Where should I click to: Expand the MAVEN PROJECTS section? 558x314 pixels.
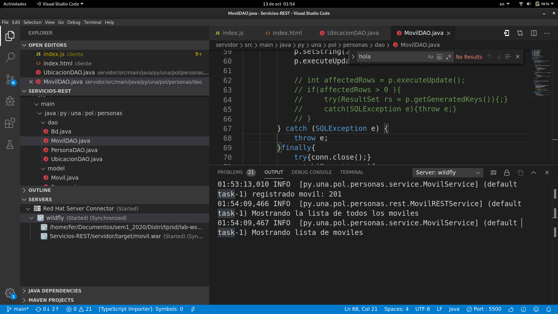click(x=51, y=300)
